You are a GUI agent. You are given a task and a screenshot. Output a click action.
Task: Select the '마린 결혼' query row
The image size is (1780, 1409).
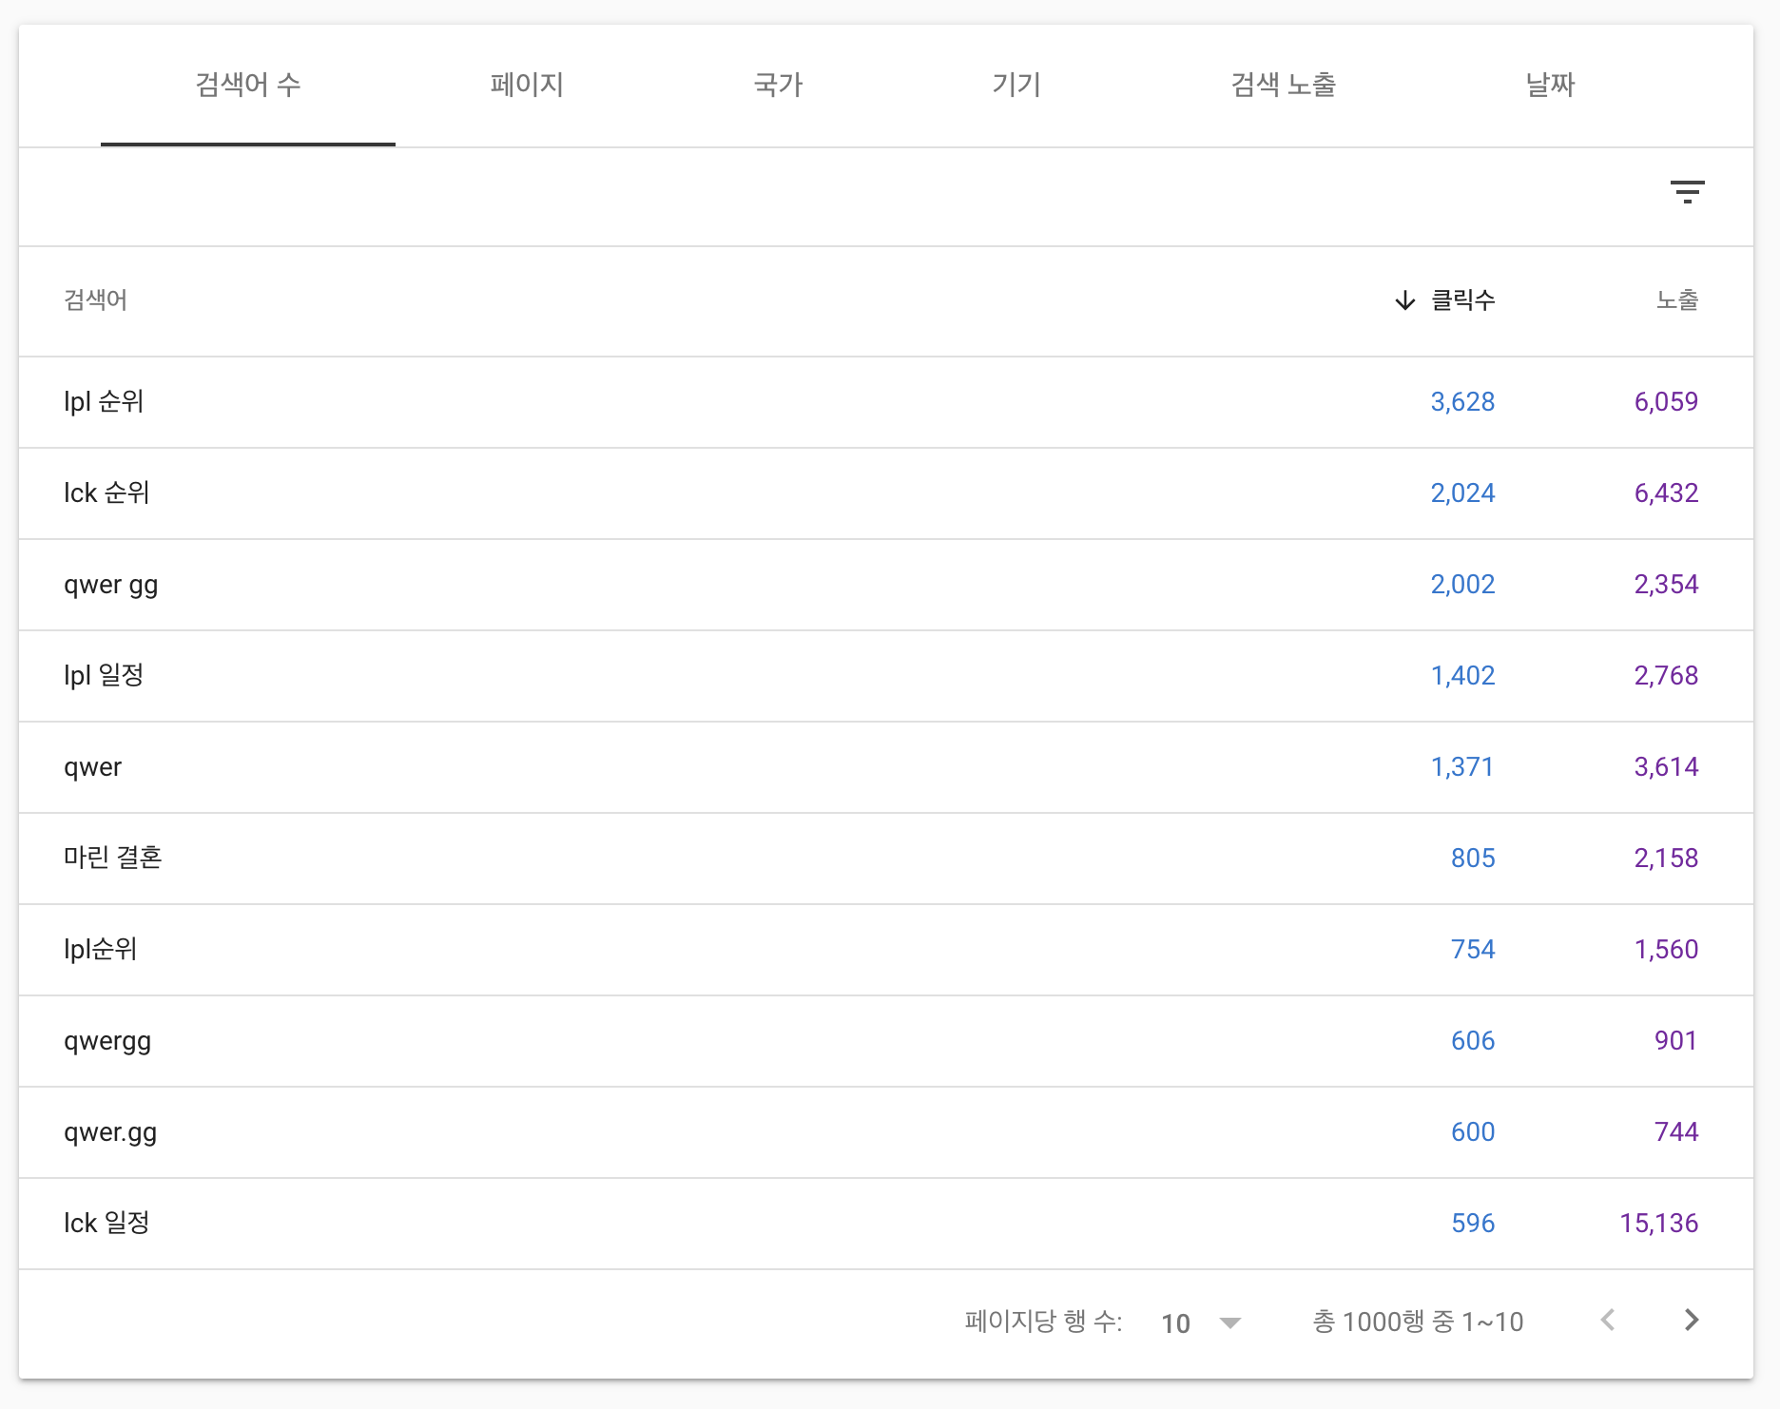886,859
